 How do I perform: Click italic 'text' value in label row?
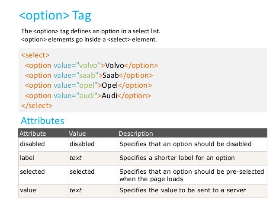click(76, 158)
